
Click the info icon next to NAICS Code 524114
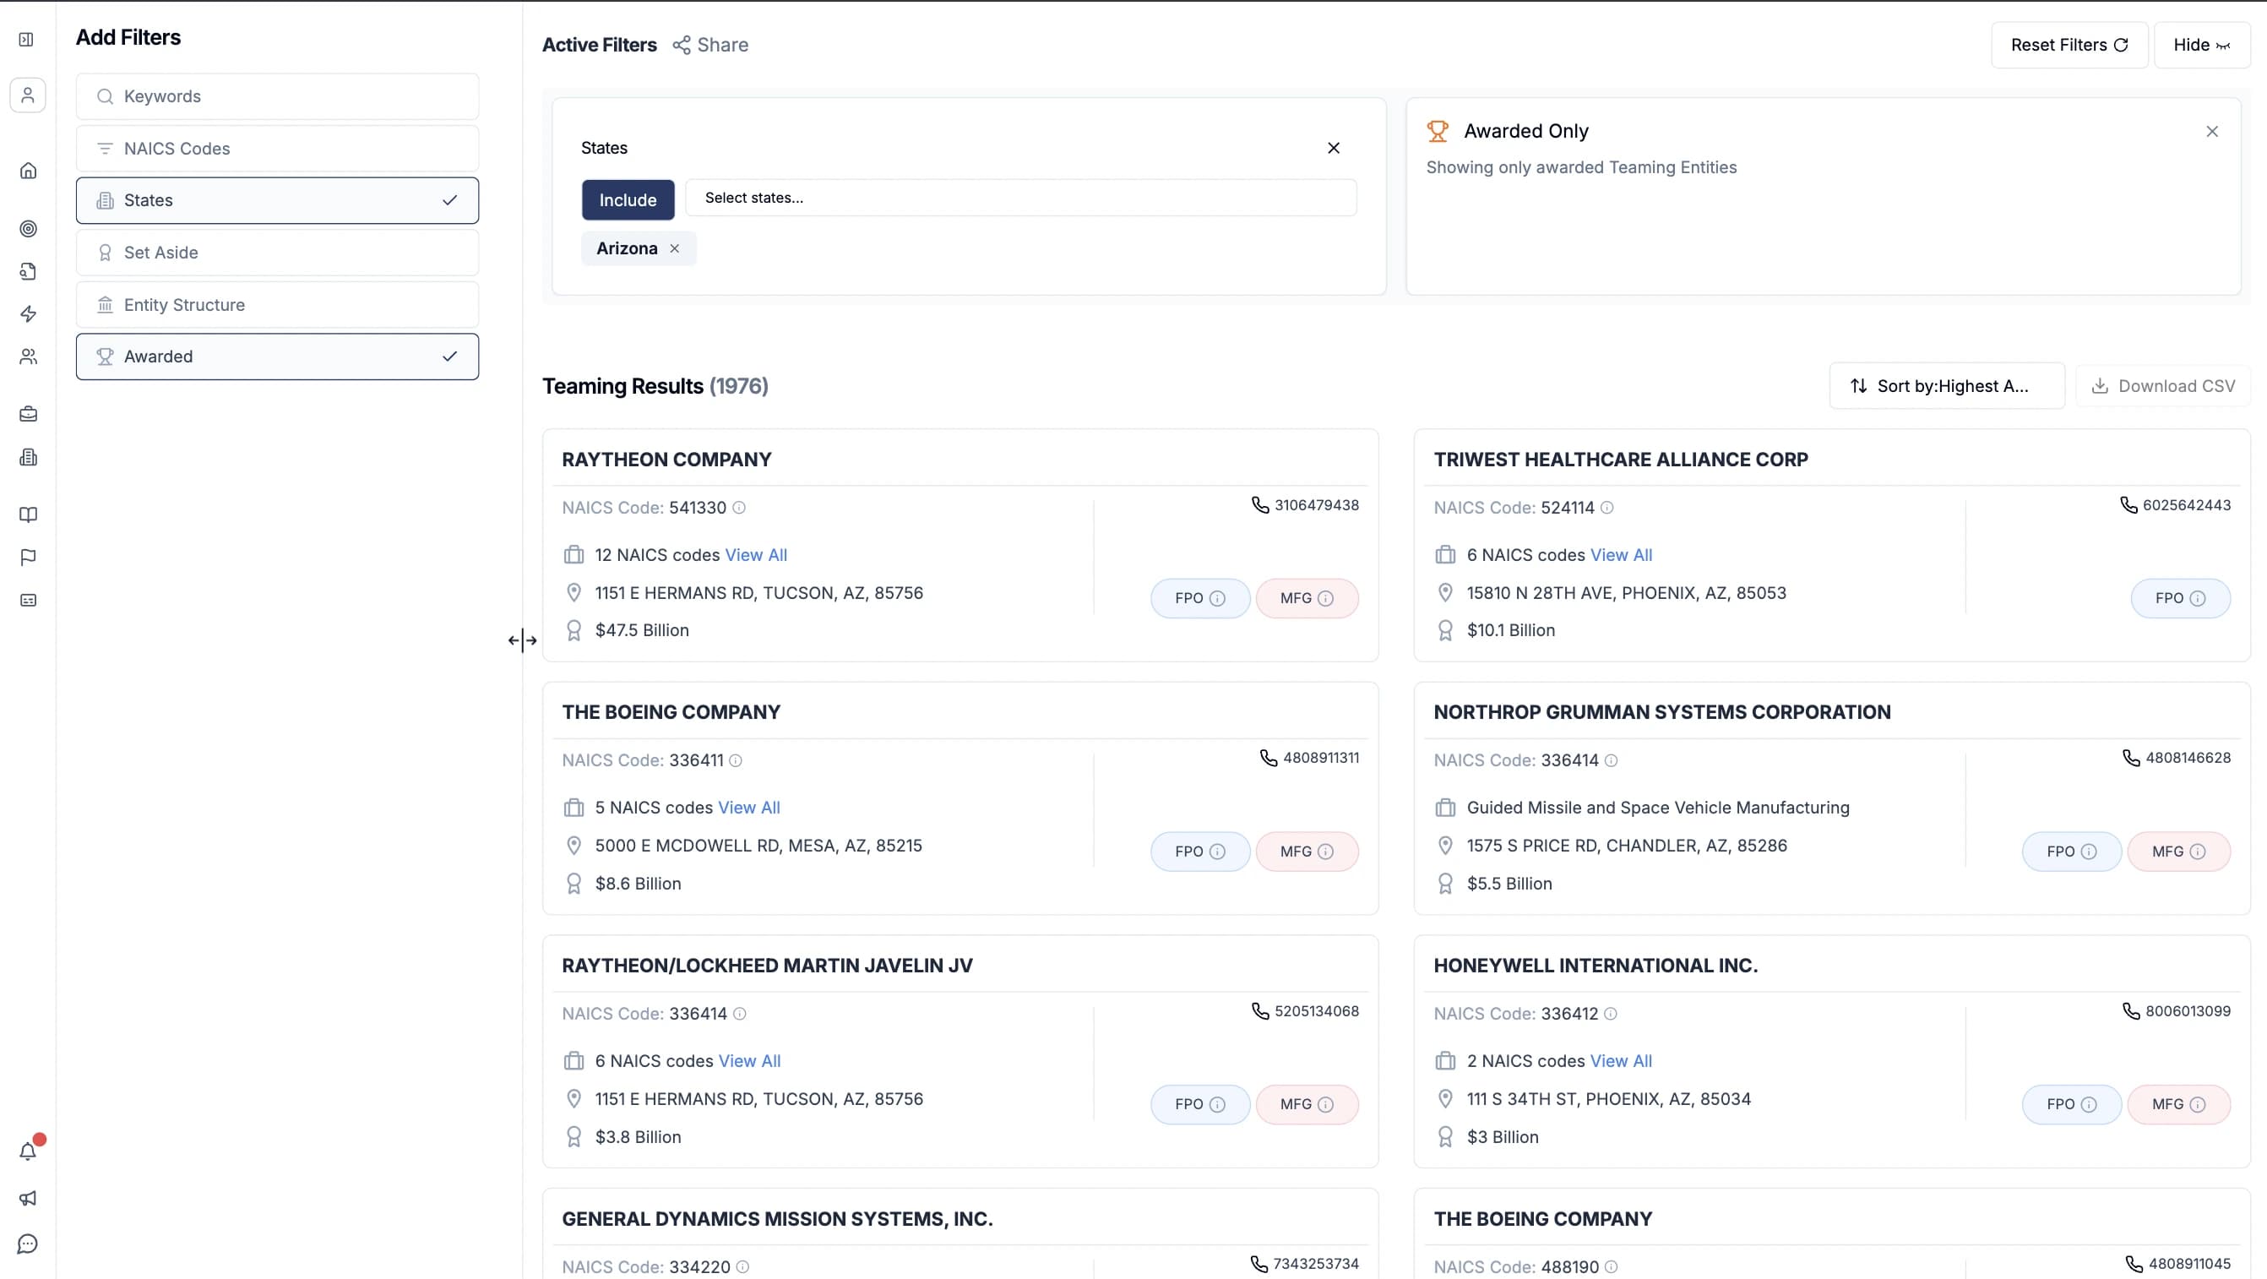[x=1607, y=508]
